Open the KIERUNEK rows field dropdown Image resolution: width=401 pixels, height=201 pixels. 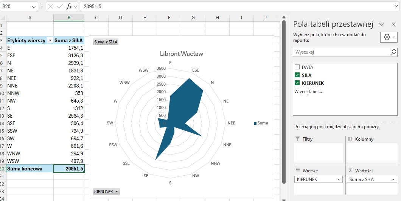[x=339, y=180]
